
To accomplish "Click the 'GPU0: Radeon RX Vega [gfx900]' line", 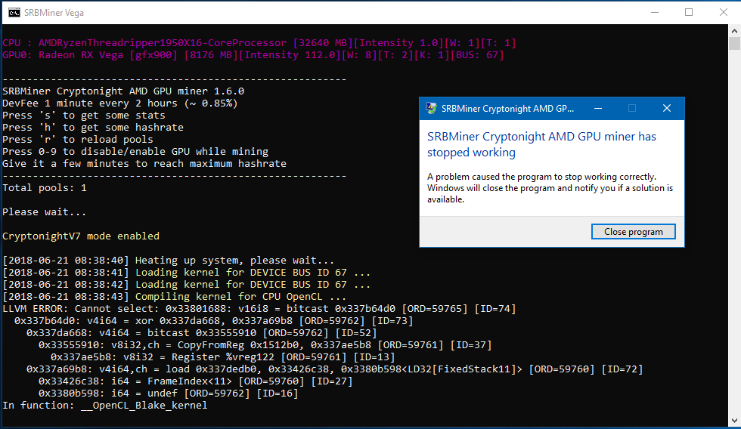I will click(x=253, y=55).
